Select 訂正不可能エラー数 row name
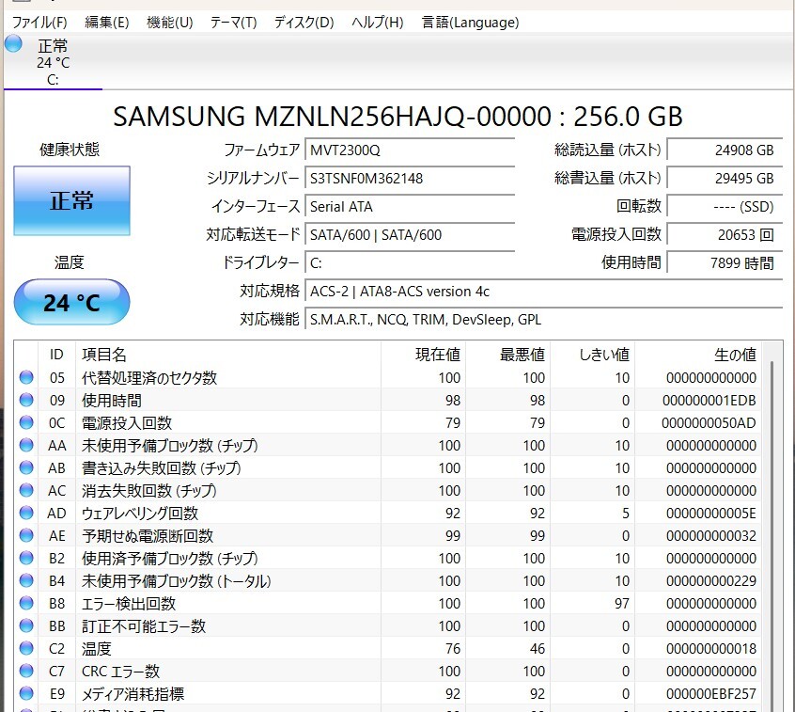795x712 pixels. [144, 626]
